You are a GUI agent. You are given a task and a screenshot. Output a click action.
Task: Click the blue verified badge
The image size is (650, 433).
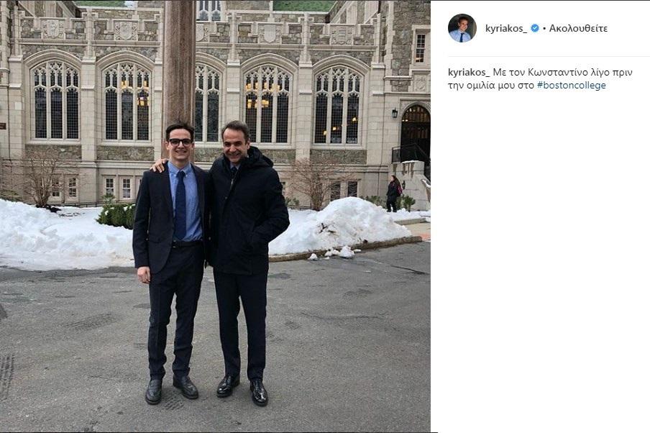point(535,29)
